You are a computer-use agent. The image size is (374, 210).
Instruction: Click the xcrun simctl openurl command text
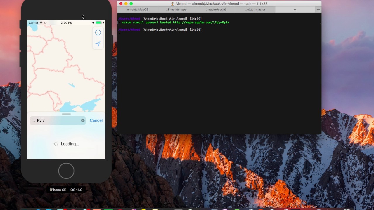tap(176, 22)
